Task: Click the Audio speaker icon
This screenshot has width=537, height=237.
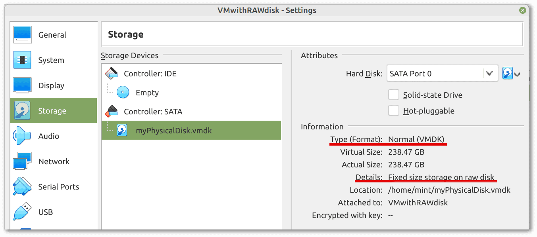Action: (22, 136)
